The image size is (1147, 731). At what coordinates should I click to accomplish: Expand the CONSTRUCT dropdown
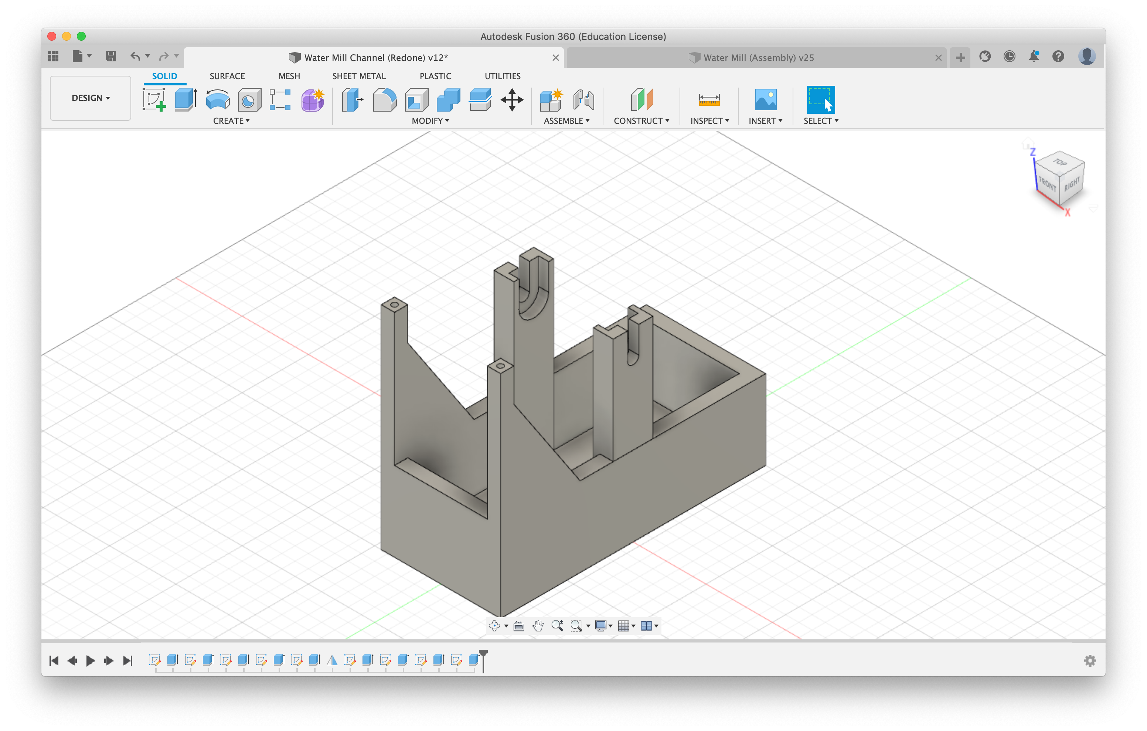tap(641, 121)
